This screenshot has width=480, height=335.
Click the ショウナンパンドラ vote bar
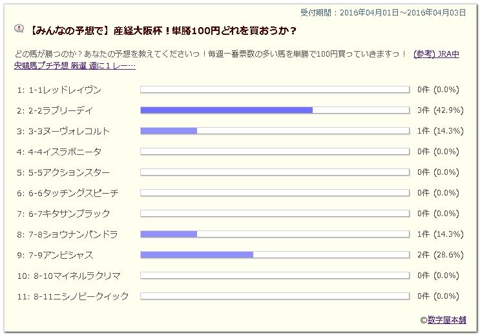click(275, 234)
